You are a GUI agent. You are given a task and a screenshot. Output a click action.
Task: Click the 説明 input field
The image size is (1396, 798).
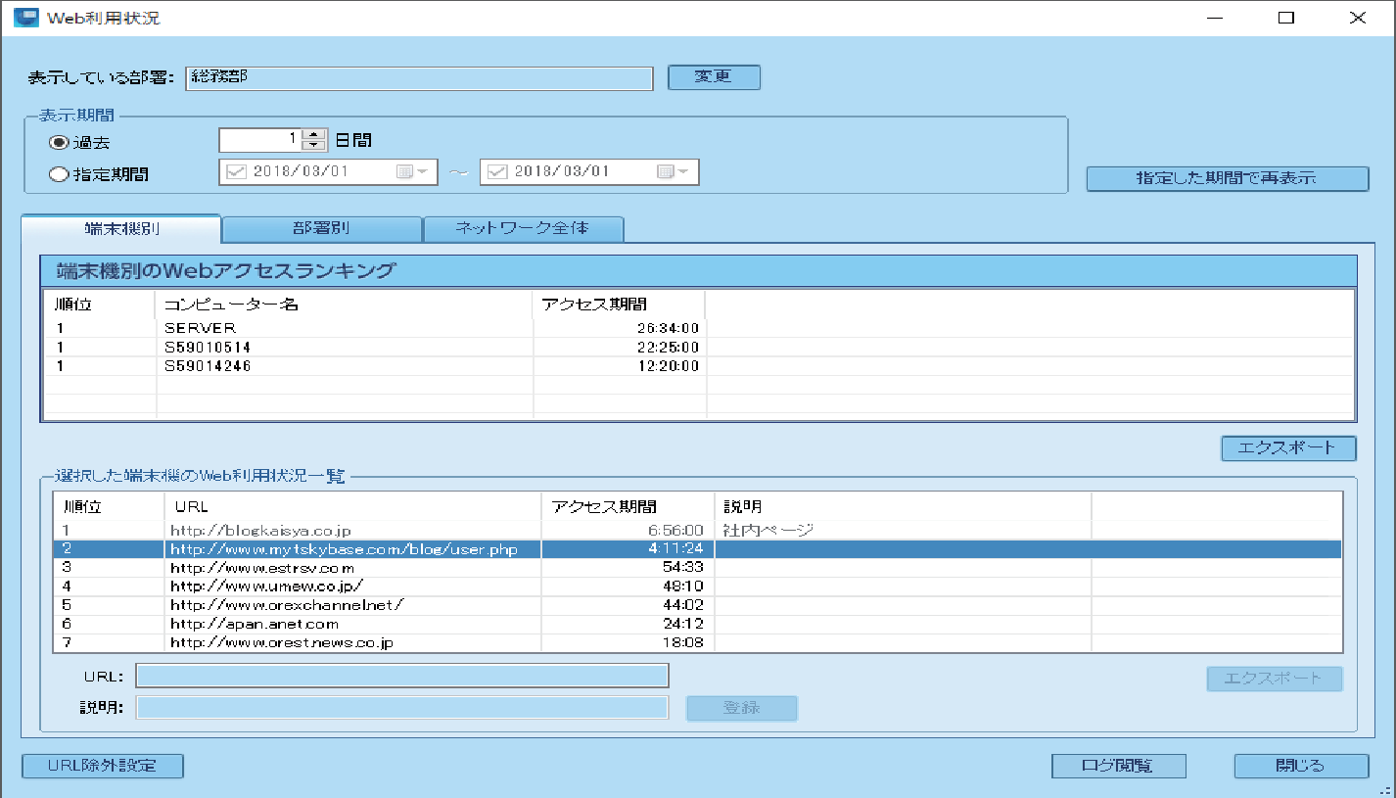coord(401,707)
